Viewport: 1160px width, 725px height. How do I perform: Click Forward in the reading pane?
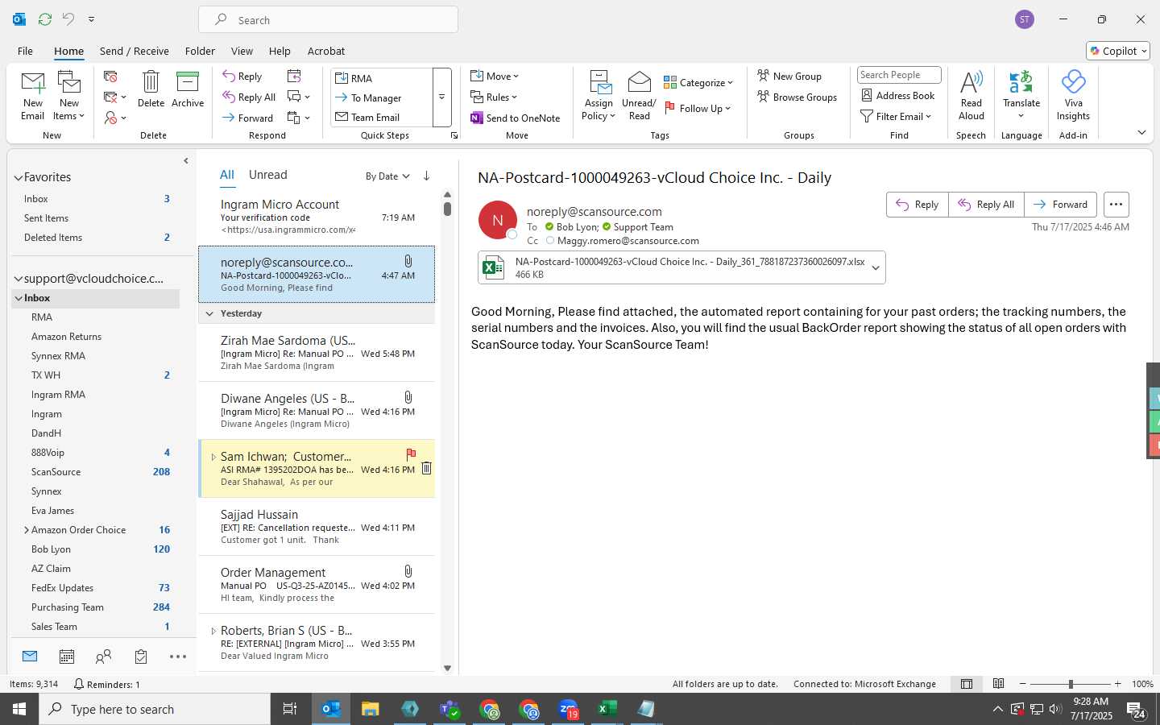[x=1061, y=205]
